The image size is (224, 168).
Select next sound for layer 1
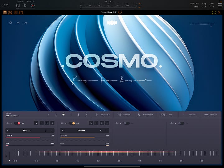[x=46, y=130]
